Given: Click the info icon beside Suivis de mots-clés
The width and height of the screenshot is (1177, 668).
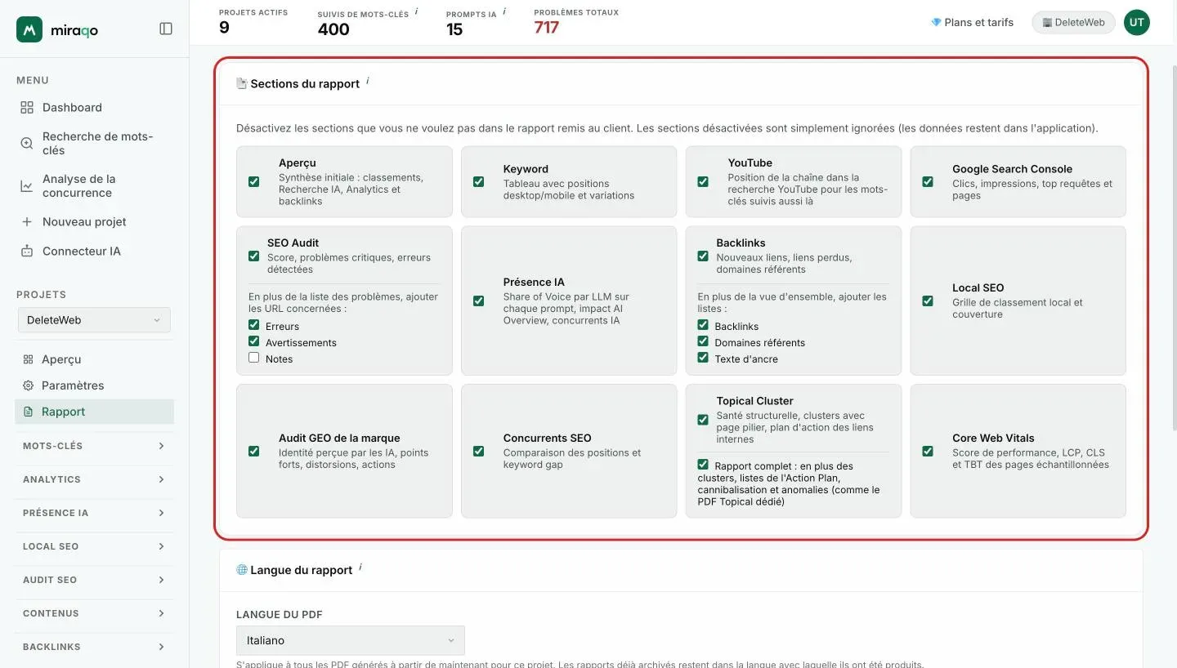Looking at the screenshot, I should (x=416, y=11).
